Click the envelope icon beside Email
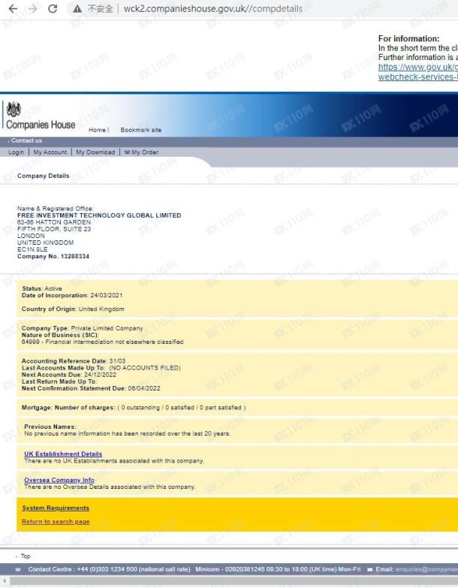The width and height of the screenshot is (458, 588). (370, 570)
